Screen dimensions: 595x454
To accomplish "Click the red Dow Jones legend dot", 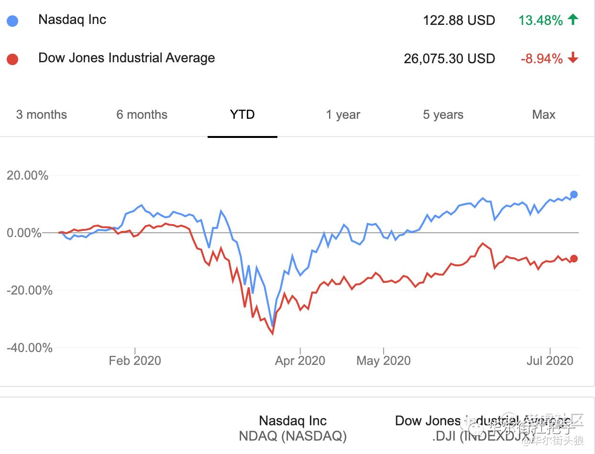I will [12, 59].
